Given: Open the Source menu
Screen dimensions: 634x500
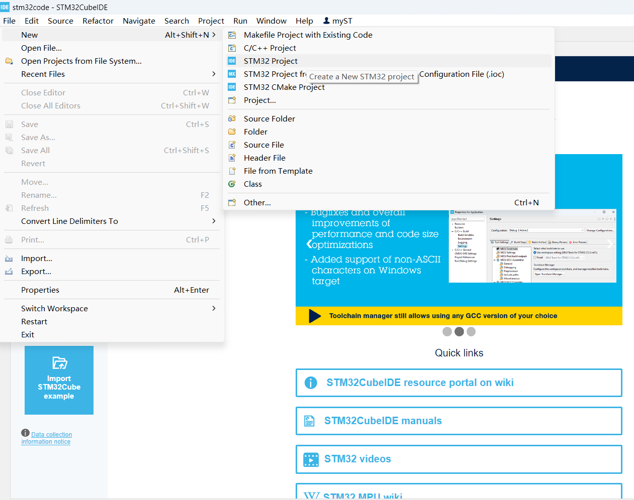Looking at the screenshot, I should [60, 21].
